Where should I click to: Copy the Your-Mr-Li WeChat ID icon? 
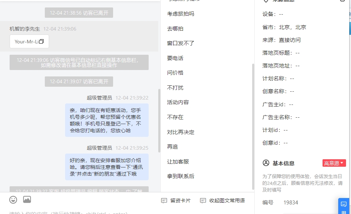point(41,41)
